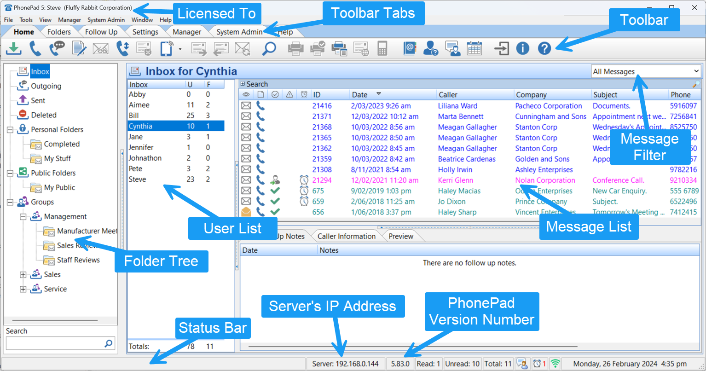Viewport: 706px width, 371px height.
Task: Click the blue question mark help icon
Action: coord(544,48)
